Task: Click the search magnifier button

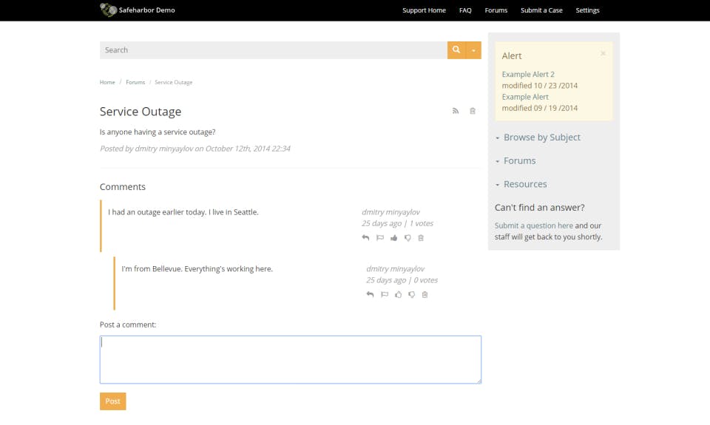Action: (x=456, y=50)
